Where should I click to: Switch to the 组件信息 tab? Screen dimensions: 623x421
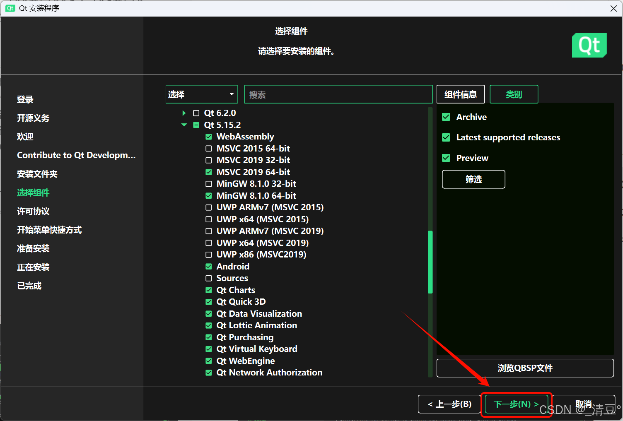point(460,94)
